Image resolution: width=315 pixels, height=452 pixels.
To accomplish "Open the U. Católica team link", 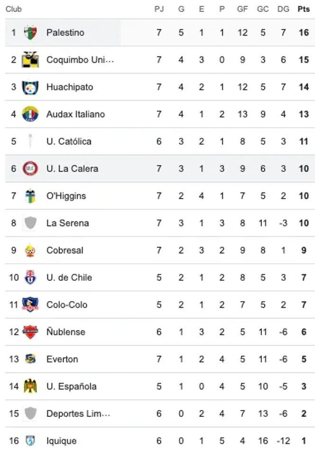I will click(x=69, y=141).
